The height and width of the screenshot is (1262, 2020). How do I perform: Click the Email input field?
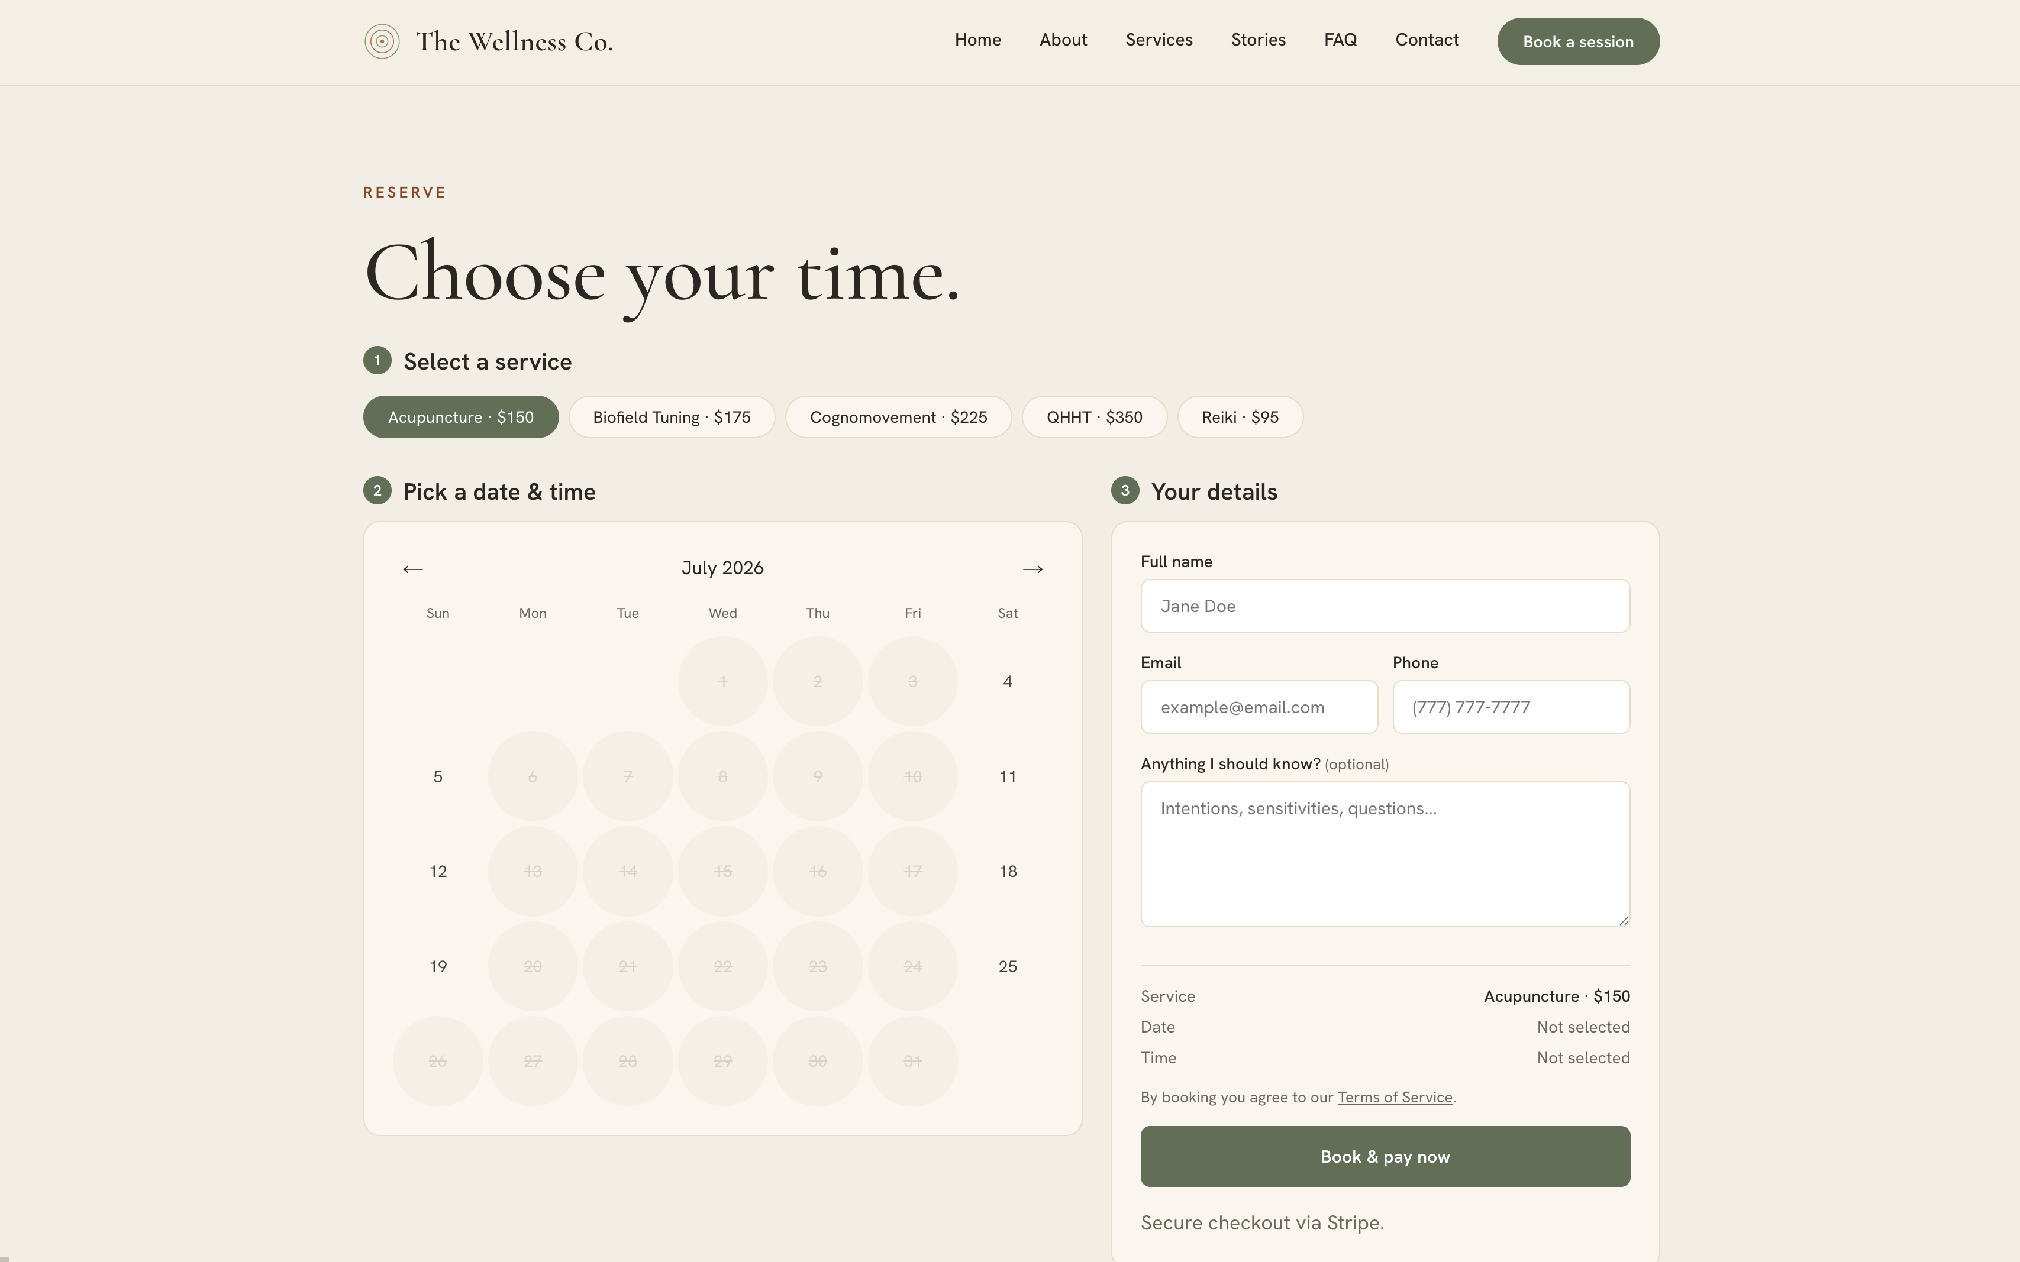[x=1259, y=707]
